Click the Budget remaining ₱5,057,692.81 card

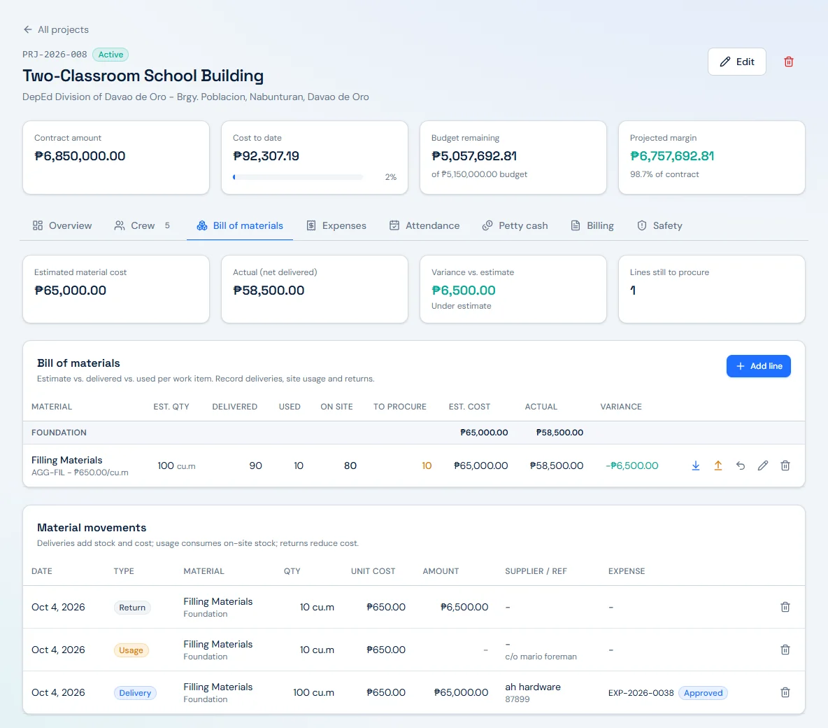coord(513,157)
